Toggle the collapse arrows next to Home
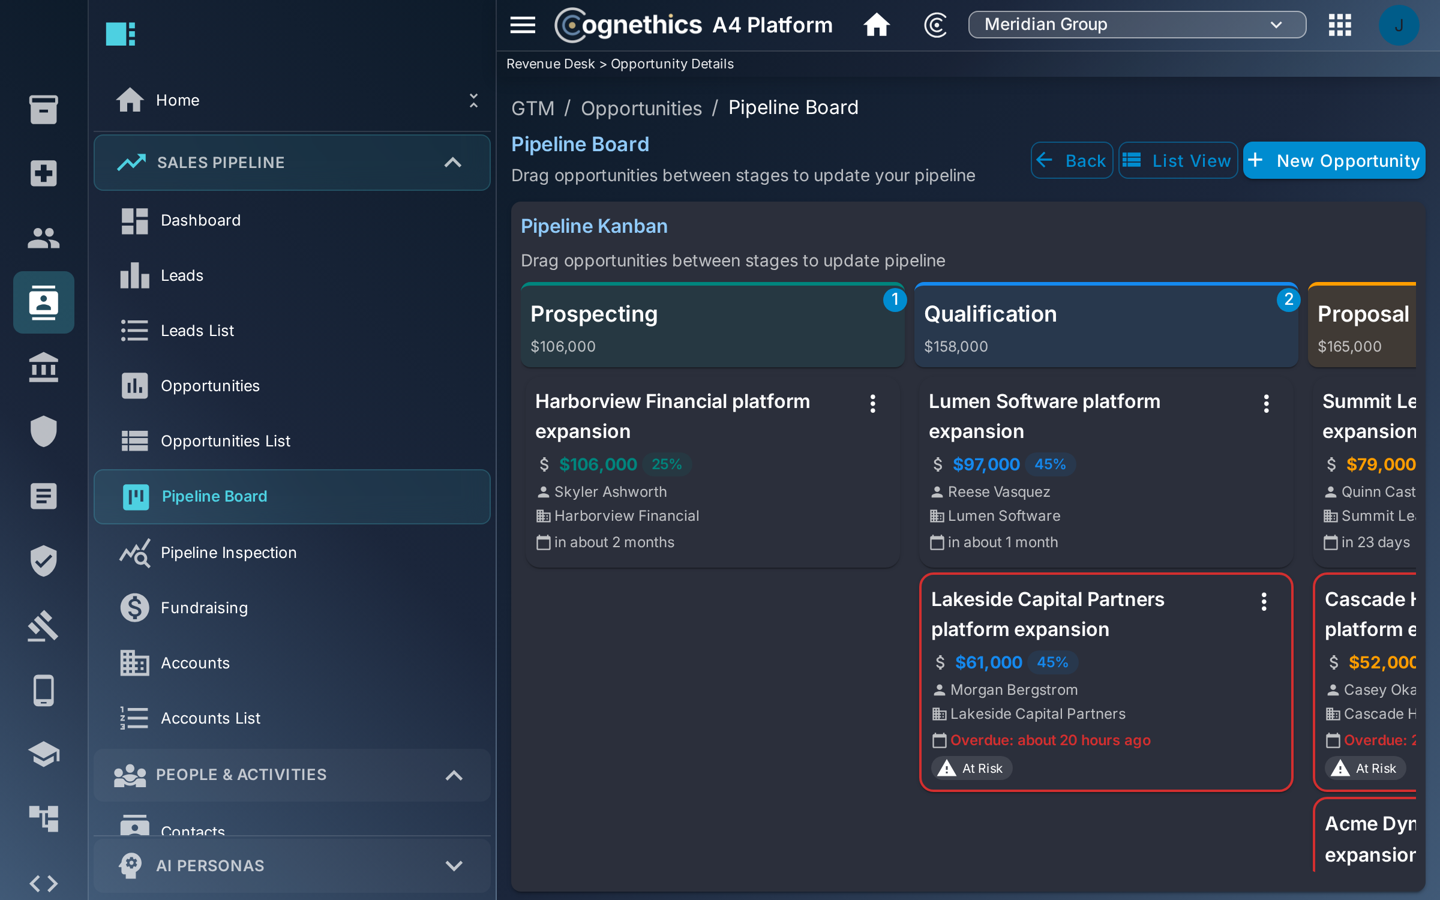This screenshot has height=900, width=1440. point(473,100)
